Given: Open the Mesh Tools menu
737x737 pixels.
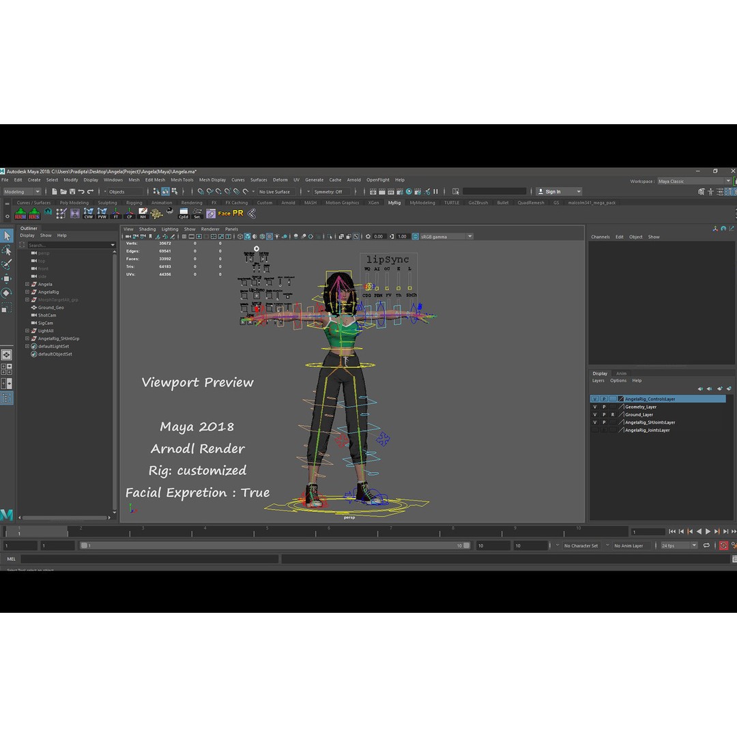Looking at the screenshot, I should pyautogui.click(x=182, y=179).
